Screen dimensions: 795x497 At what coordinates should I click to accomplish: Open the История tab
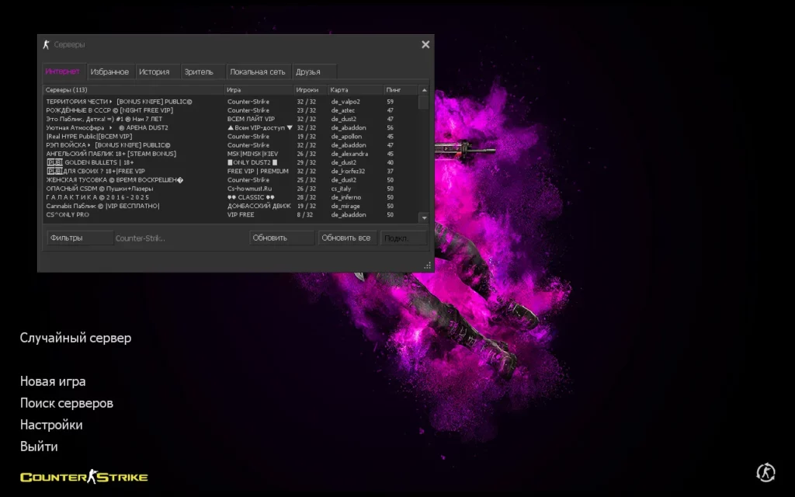(154, 72)
